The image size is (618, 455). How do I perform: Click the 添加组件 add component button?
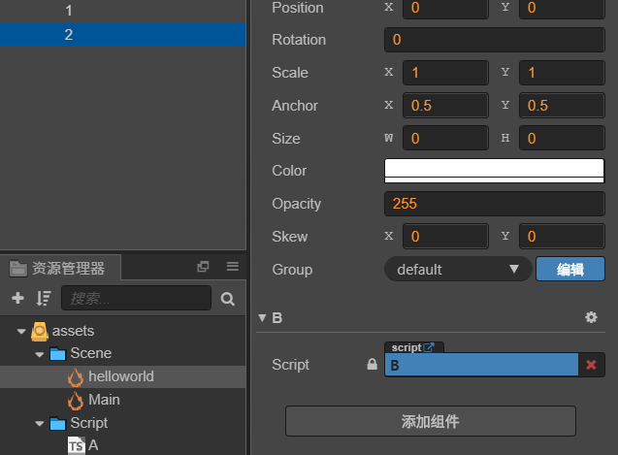click(431, 421)
